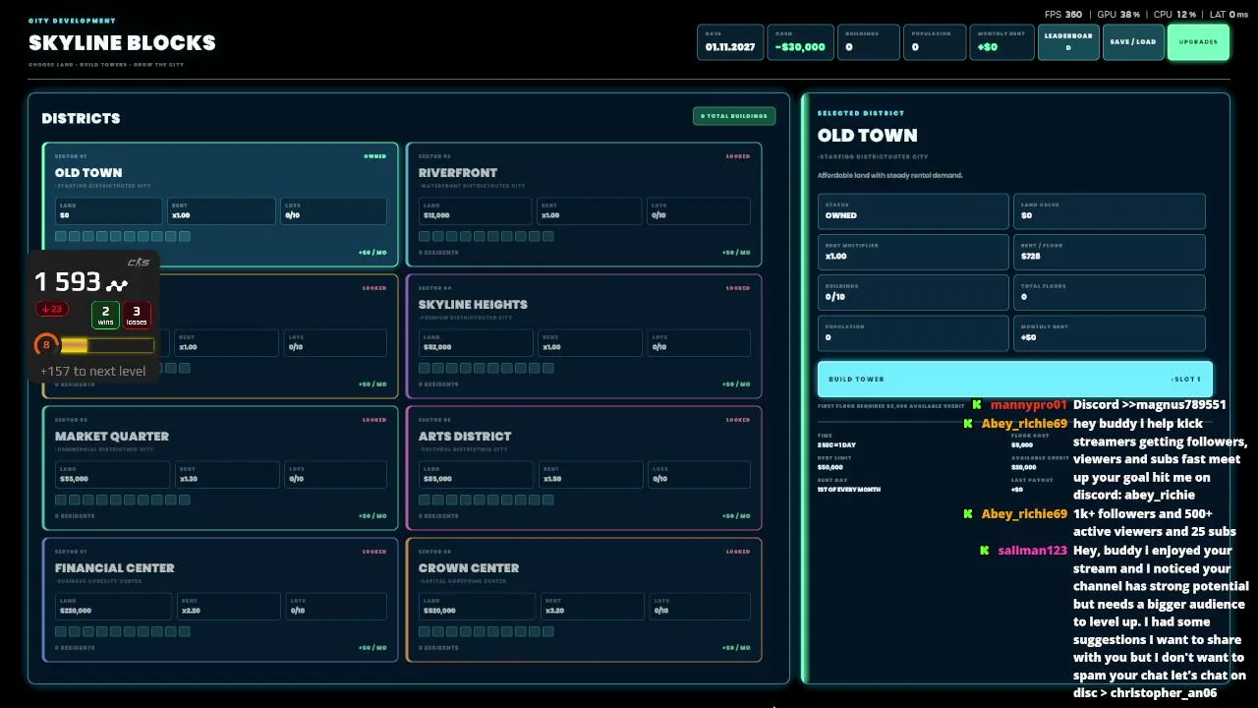Image resolution: width=1258 pixels, height=708 pixels.
Task: Click the Total Floors detail box
Action: [1110, 292]
